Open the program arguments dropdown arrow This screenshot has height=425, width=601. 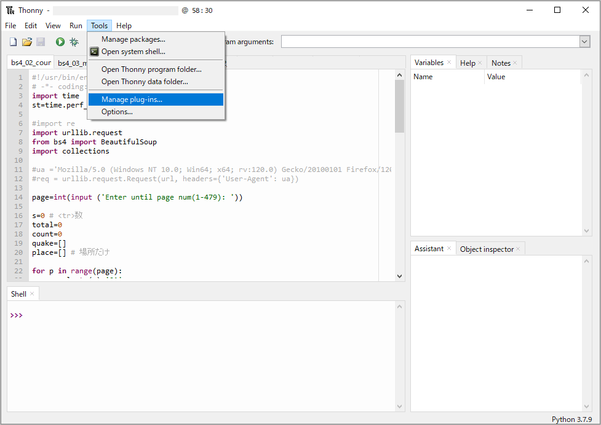point(584,42)
